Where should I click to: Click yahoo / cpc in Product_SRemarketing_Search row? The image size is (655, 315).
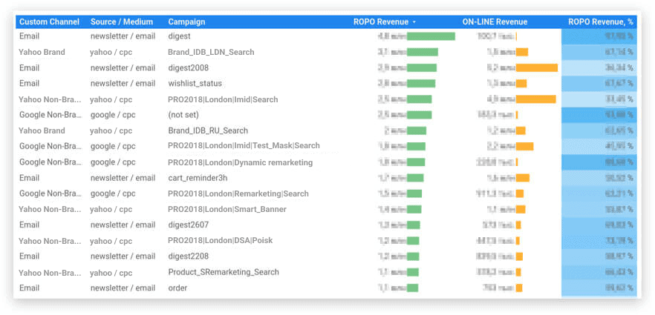tap(111, 273)
